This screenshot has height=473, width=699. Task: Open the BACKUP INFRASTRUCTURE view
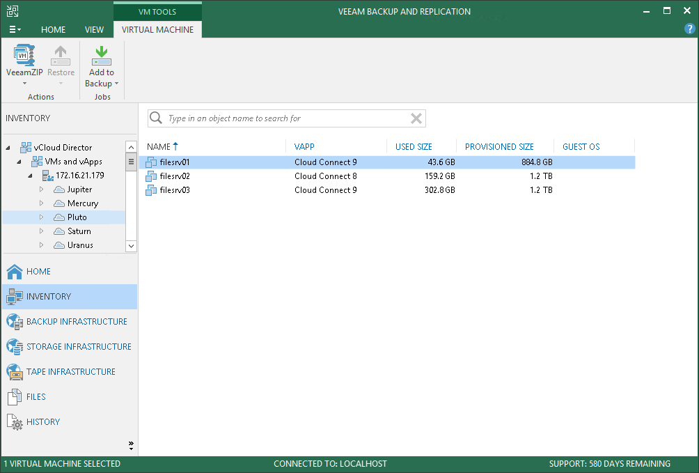70,322
